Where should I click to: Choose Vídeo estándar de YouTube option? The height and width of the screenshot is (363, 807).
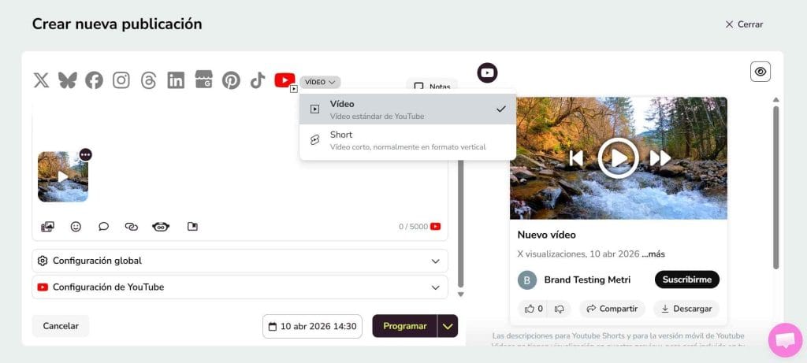pyautogui.click(x=407, y=109)
